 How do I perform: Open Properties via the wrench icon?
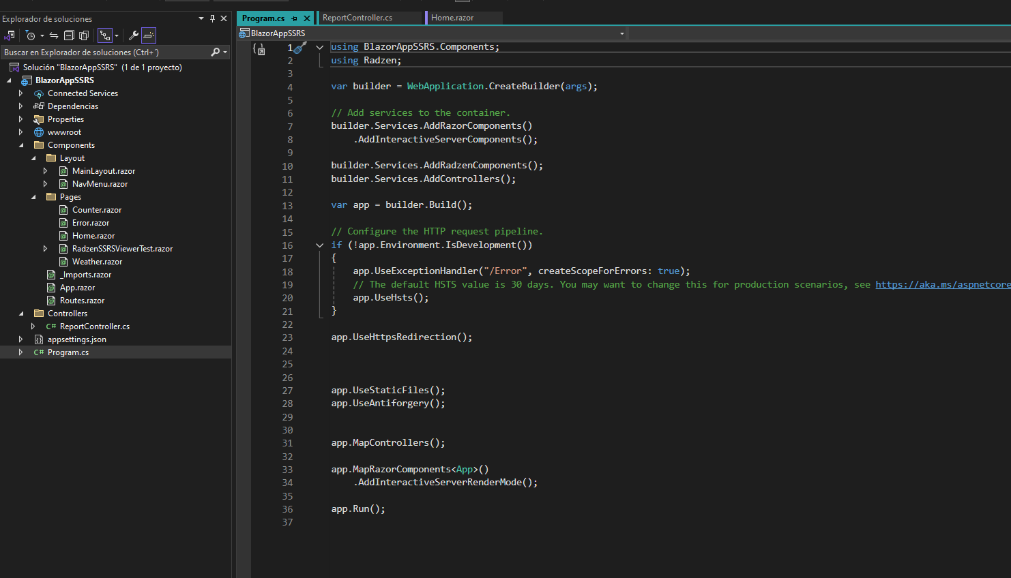(x=134, y=35)
